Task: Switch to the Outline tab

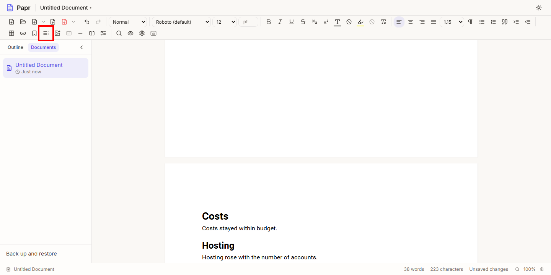Action: (15, 47)
